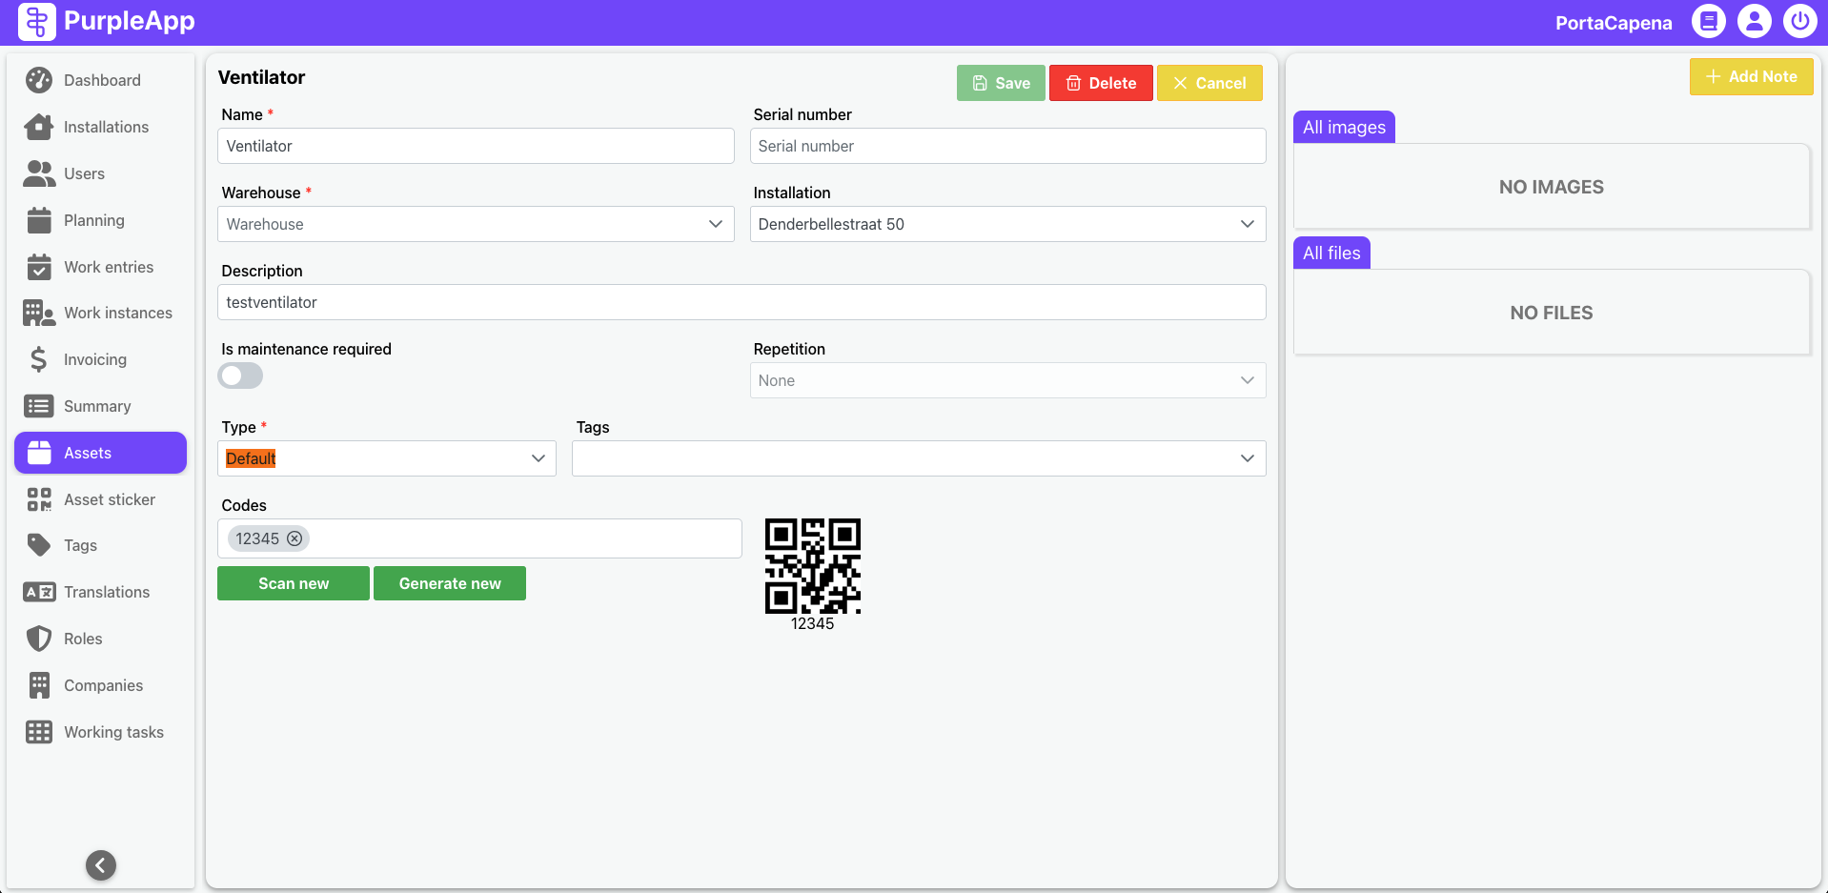The height and width of the screenshot is (893, 1828).
Task: Toggle the Is maintenance required switch
Action: pos(240,375)
